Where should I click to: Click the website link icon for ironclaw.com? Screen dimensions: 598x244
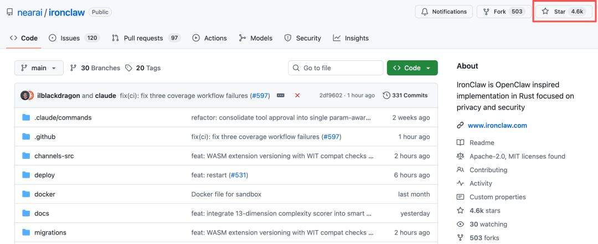tap(460, 126)
